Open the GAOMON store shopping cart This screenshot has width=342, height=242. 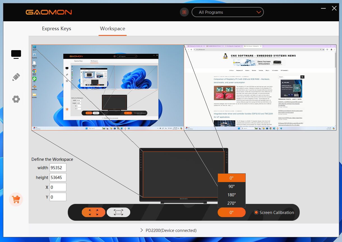pyautogui.click(x=16, y=199)
